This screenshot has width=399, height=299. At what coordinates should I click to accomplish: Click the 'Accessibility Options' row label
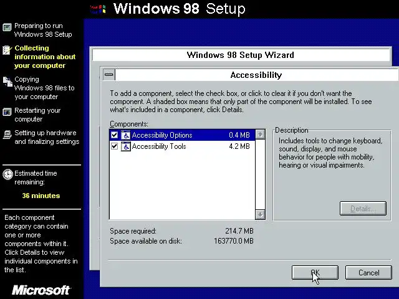point(162,135)
